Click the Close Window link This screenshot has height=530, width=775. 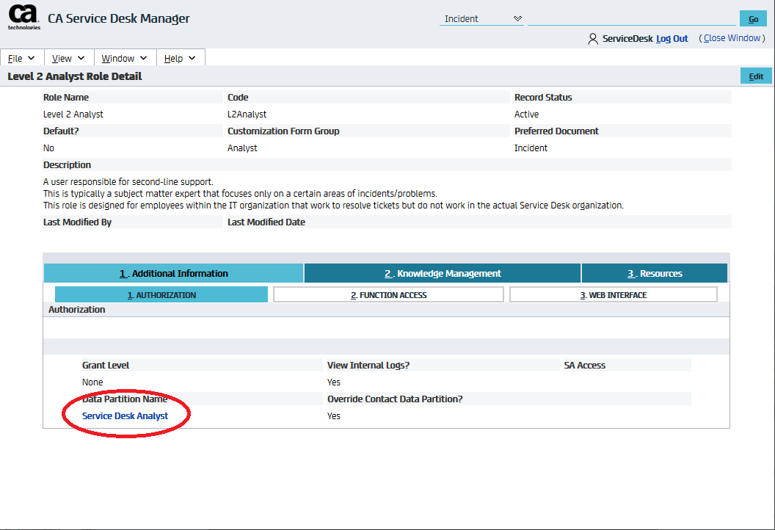tap(732, 38)
